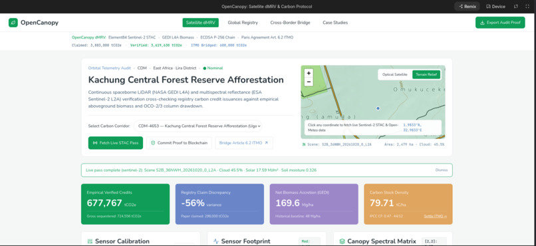Click the '-56%' variance value
The image size is (536, 246).
point(193,203)
